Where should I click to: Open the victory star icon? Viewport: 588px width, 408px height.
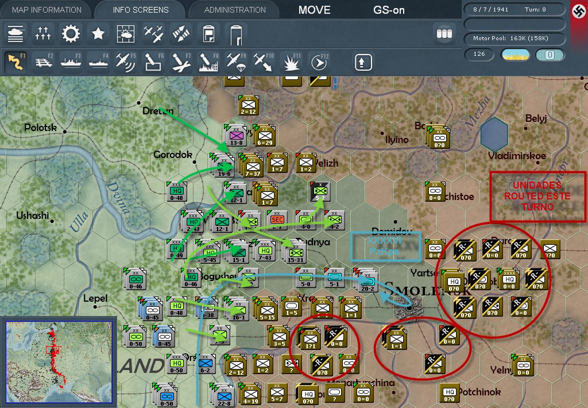pyautogui.click(x=98, y=34)
